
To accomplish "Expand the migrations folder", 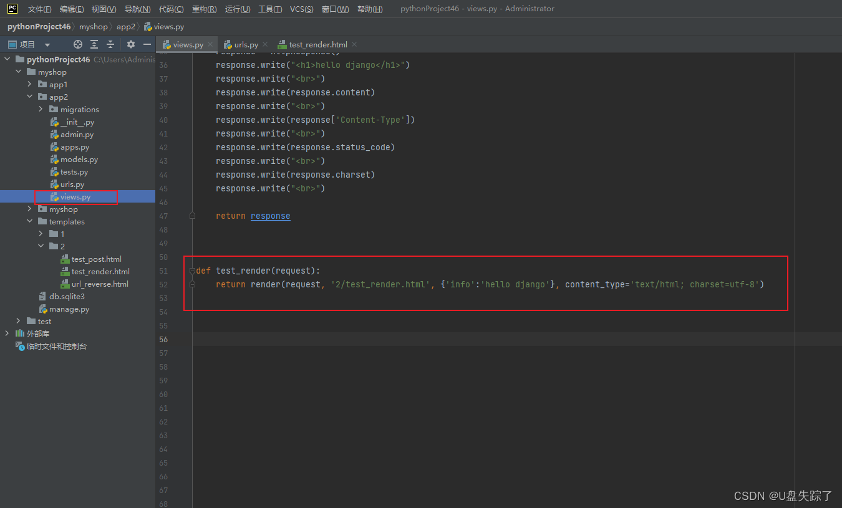I will click(39, 109).
